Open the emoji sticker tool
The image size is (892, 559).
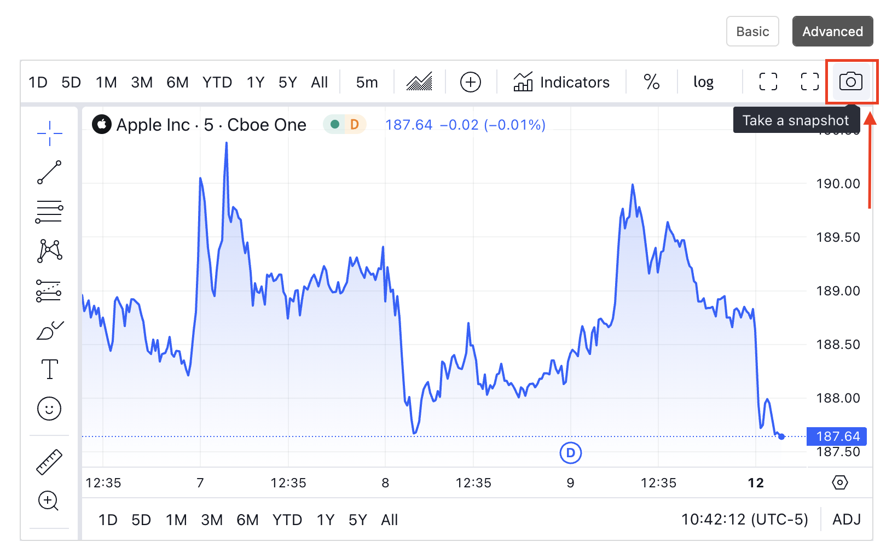(x=49, y=409)
